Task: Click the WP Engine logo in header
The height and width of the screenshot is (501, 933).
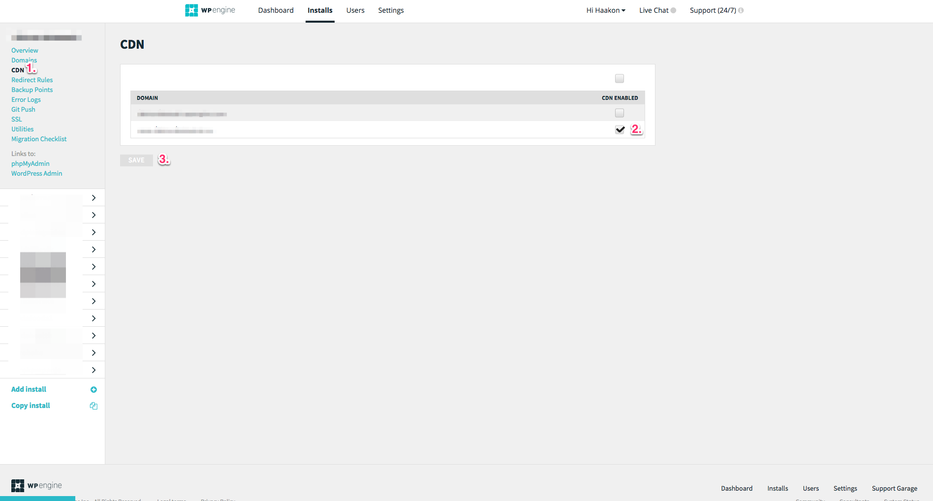Action: pos(210,10)
